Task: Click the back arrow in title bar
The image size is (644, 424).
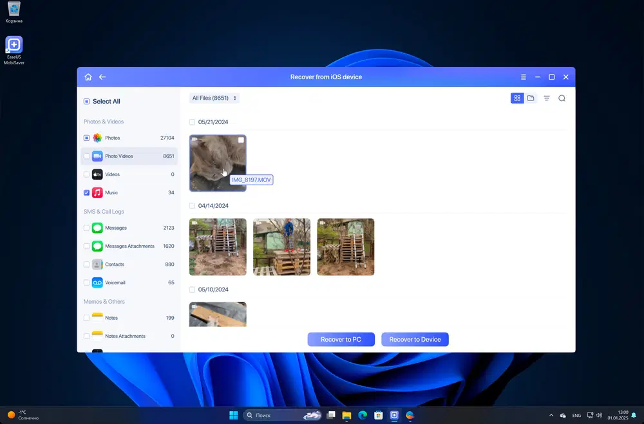Action: 102,77
